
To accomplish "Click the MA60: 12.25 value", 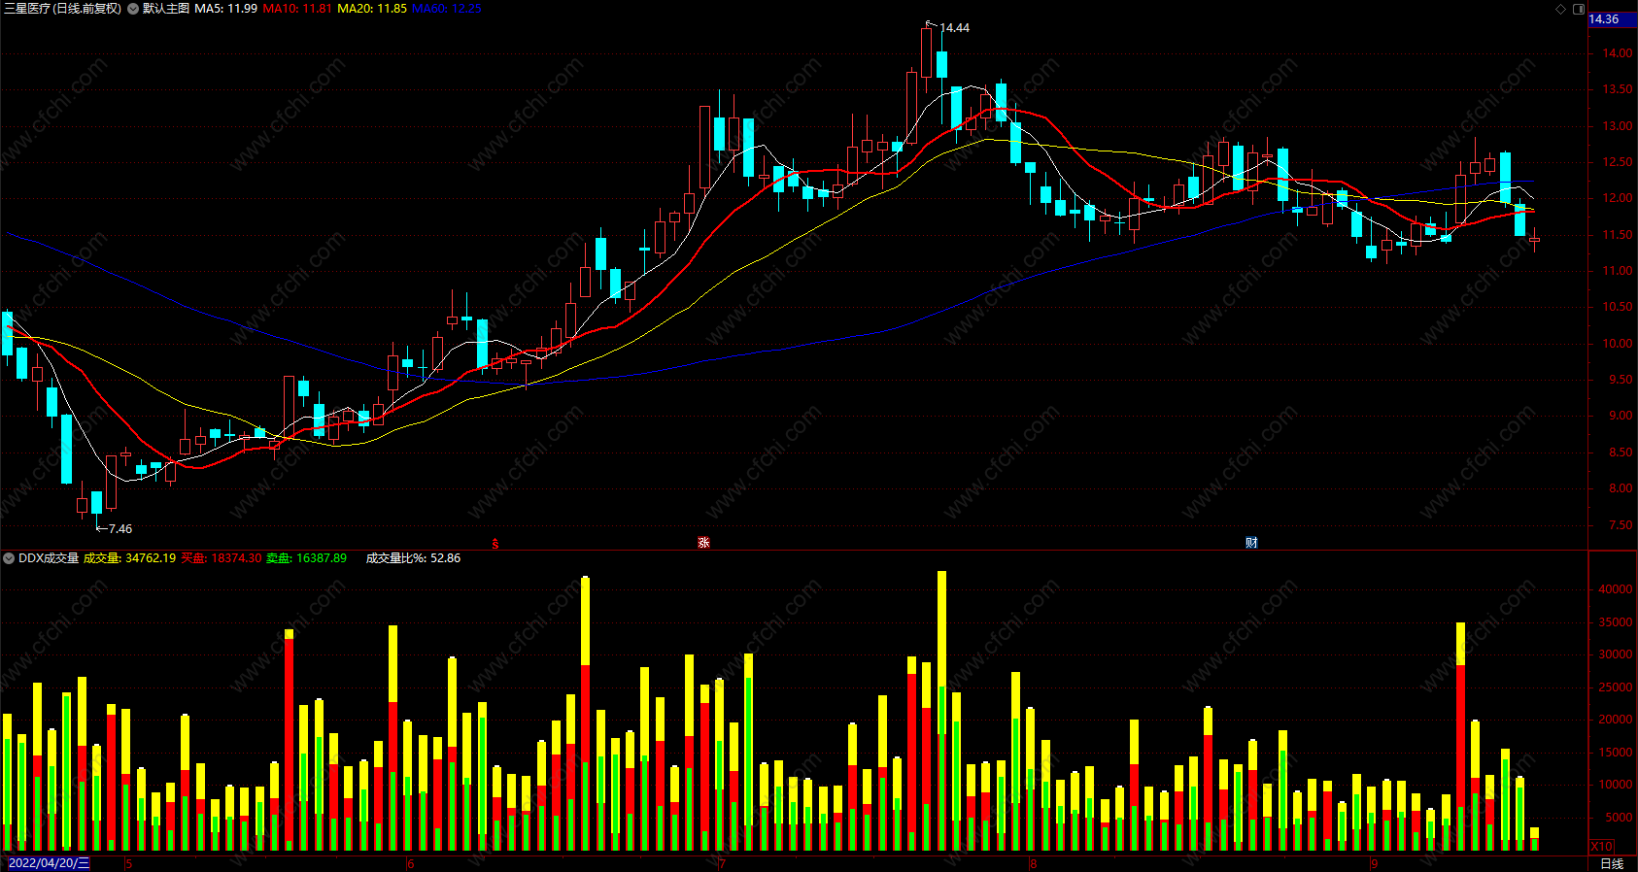I will (x=447, y=9).
